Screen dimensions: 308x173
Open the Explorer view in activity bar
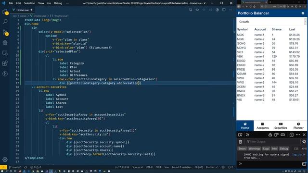(x=5, y=12)
